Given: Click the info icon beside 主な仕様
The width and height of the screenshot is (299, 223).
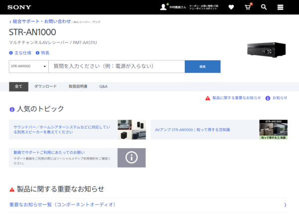Looking at the screenshot, I should coord(11,53).
